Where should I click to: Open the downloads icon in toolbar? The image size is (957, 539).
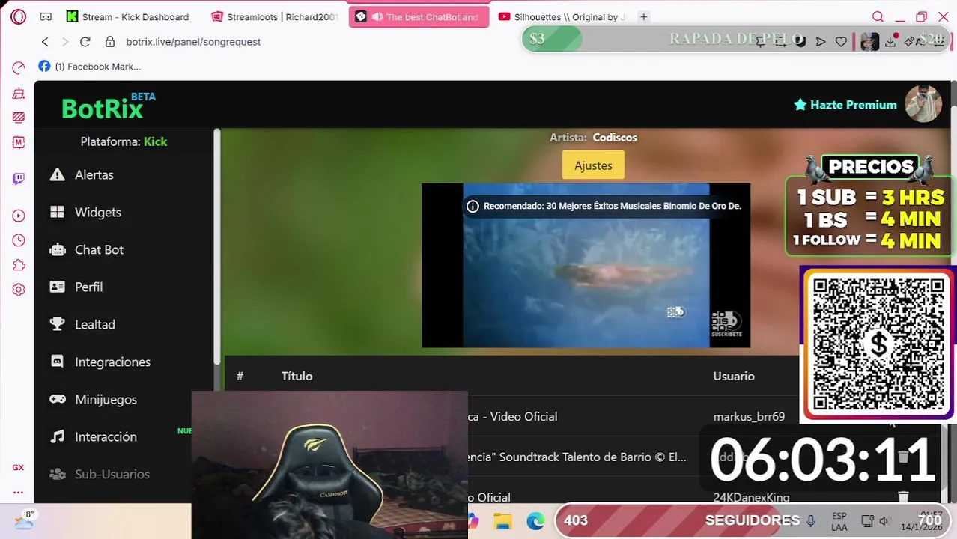click(x=890, y=42)
